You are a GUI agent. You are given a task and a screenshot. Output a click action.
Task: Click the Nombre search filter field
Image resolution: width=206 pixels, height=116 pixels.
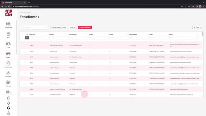pyautogui.click(x=59, y=38)
